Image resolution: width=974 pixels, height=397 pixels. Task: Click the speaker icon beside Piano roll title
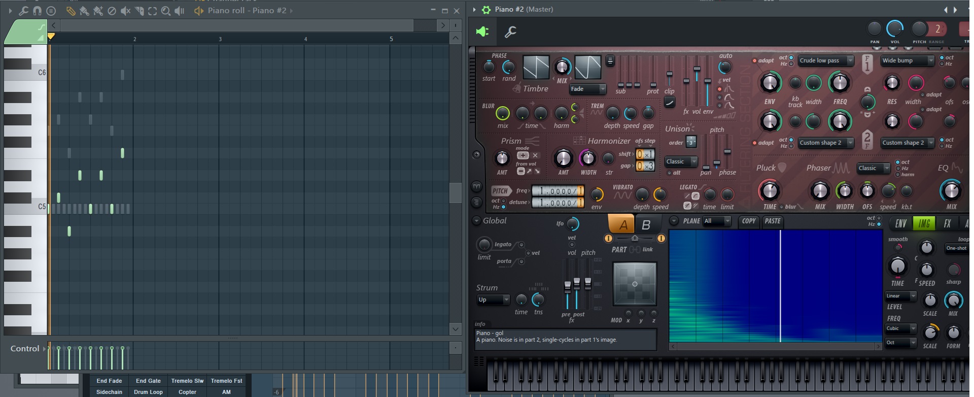(x=199, y=11)
